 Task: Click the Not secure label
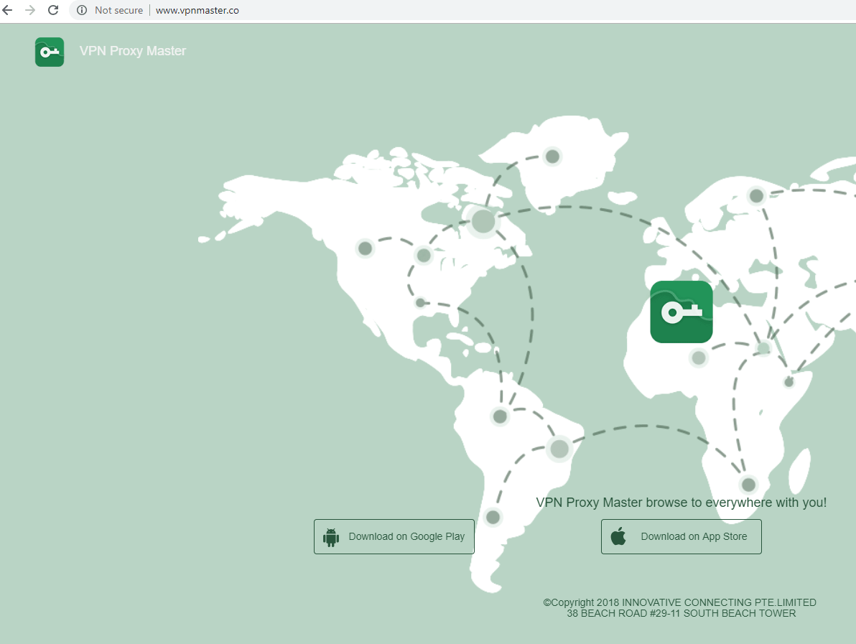coord(118,10)
